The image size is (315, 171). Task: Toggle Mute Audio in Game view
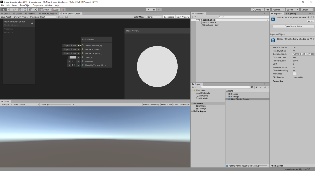coord(166,105)
